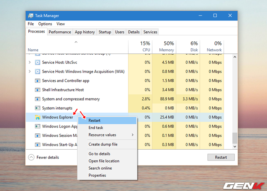The image size is (267, 191).
Task: Select Shell Infrastructure Host row
Action: coord(125,90)
